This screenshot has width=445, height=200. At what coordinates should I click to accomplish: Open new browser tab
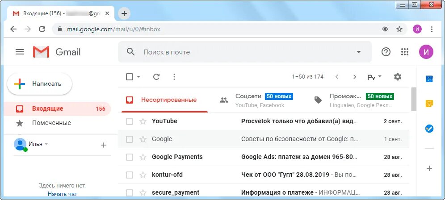point(124,13)
